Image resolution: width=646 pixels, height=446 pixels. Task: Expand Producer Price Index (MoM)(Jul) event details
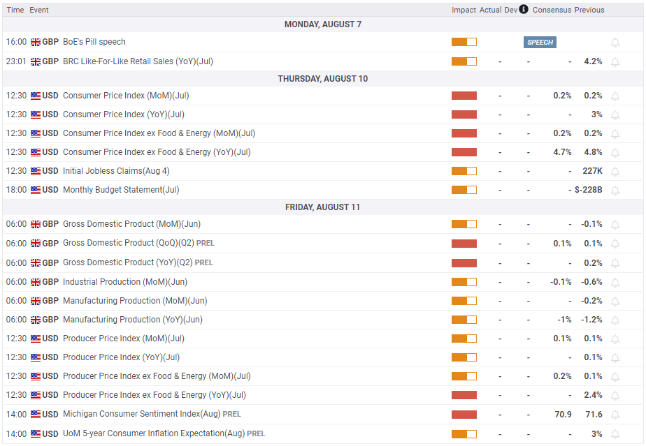[123, 339]
